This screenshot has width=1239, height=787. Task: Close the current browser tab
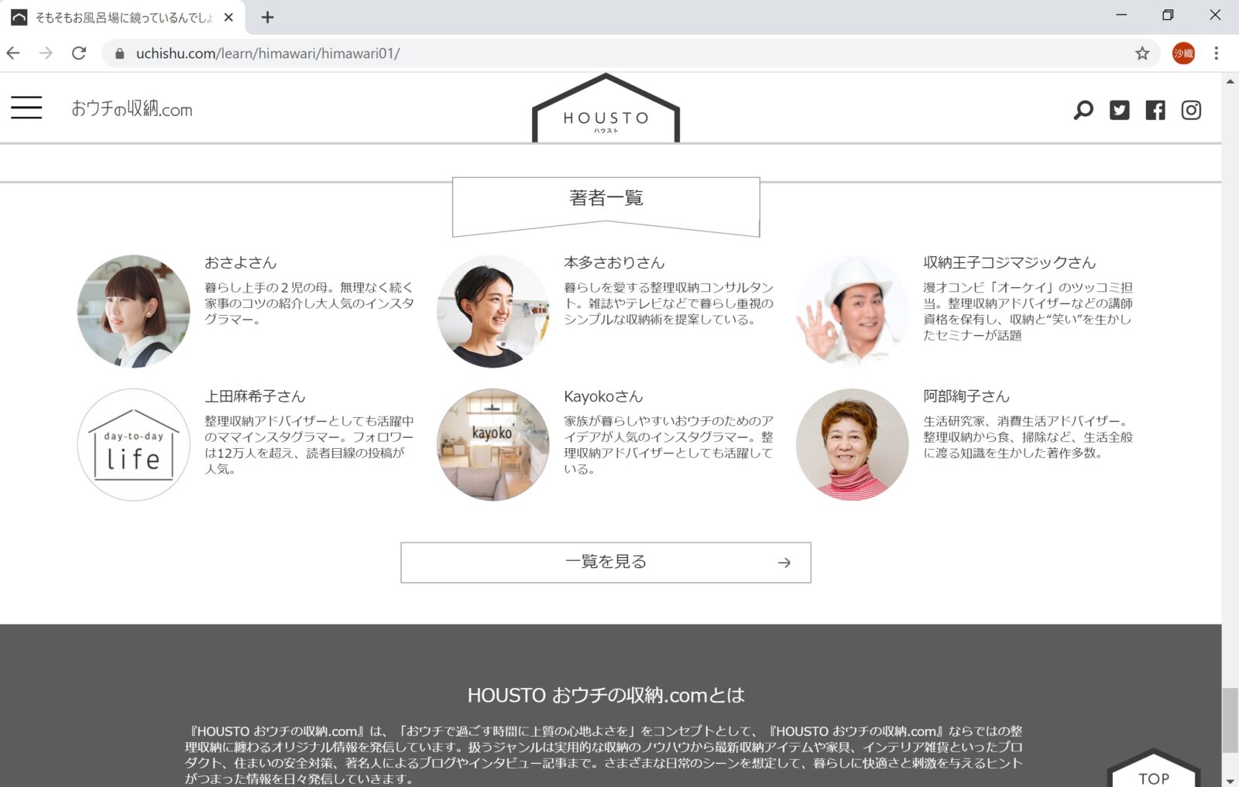228,17
